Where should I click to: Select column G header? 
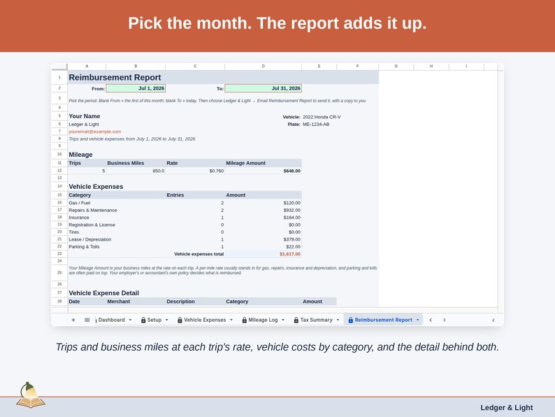(x=396, y=66)
